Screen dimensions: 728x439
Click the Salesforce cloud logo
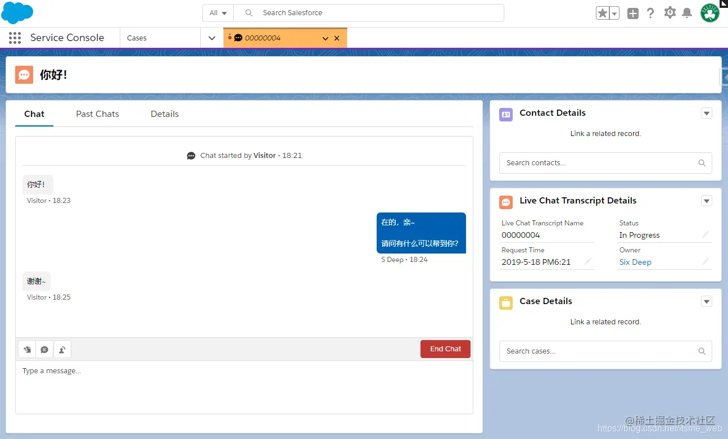pos(17,12)
